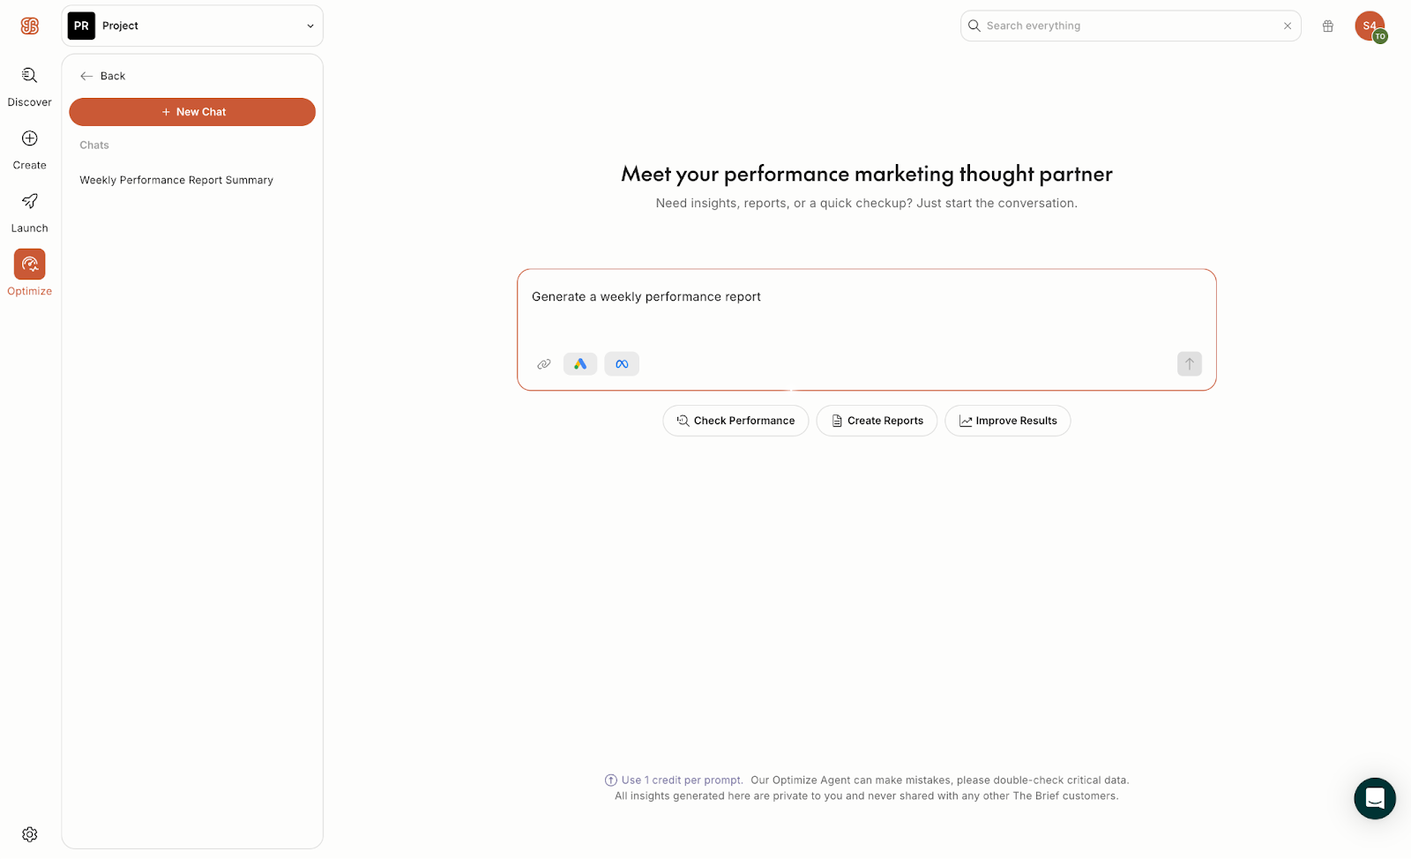Click the attach link icon
This screenshot has height=859, width=1411.
[x=544, y=364]
